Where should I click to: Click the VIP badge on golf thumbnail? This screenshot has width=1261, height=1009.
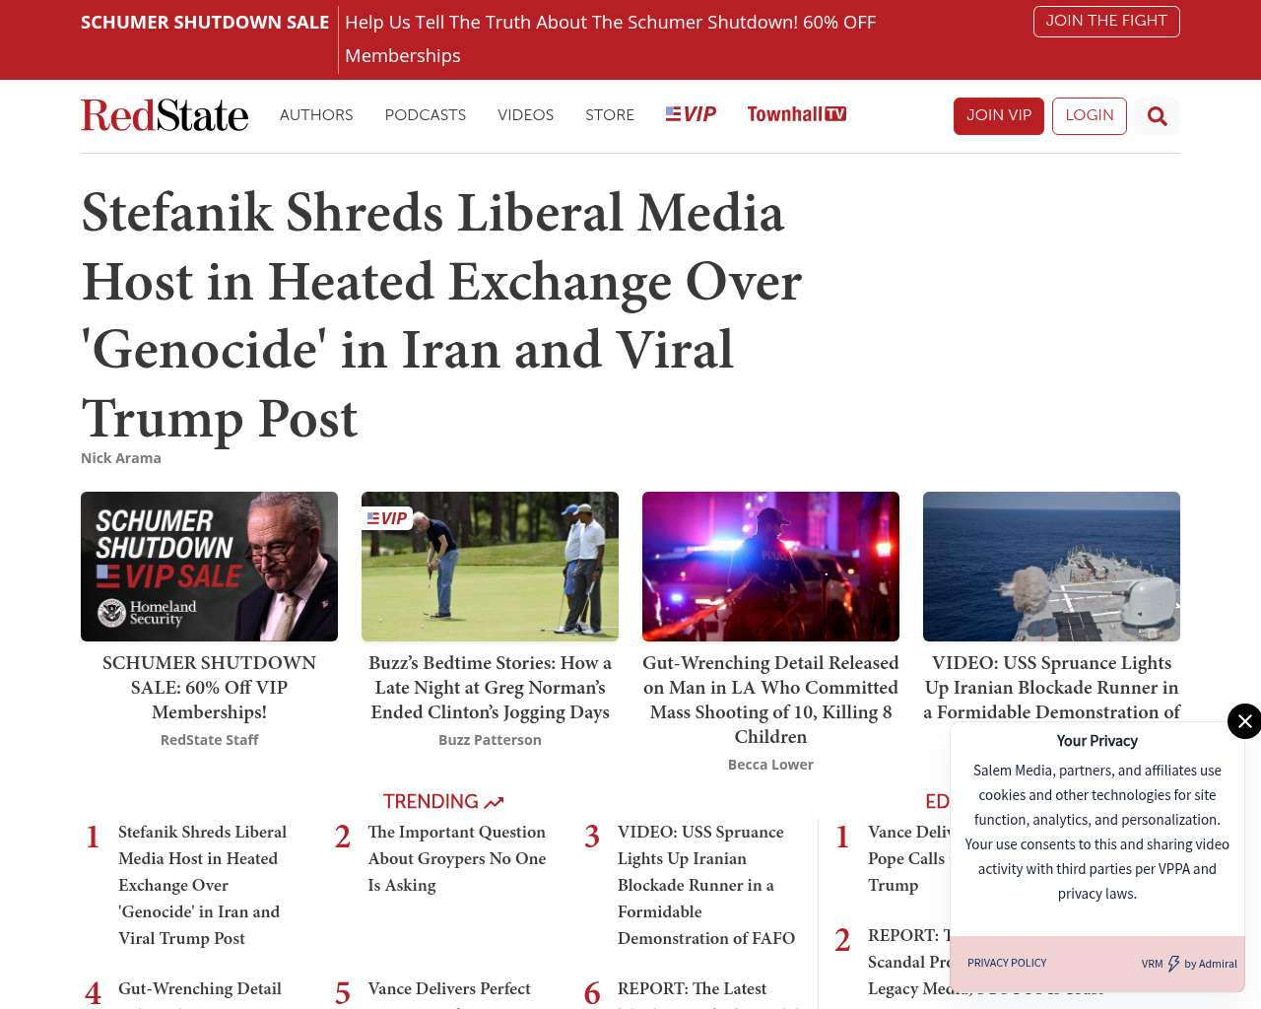[x=387, y=518]
